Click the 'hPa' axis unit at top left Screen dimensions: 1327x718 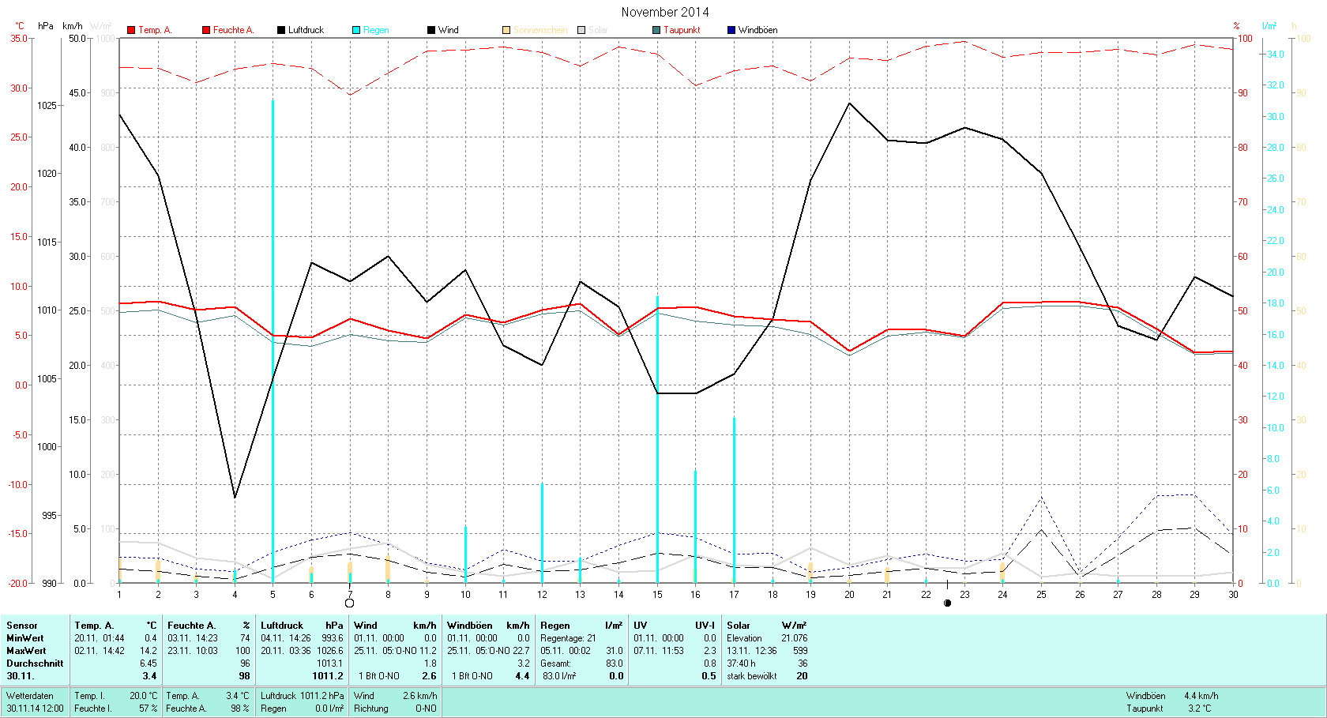pos(46,26)
